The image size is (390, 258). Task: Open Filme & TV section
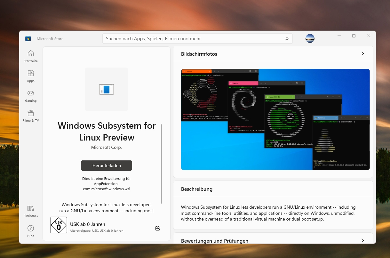click(31, 116)
